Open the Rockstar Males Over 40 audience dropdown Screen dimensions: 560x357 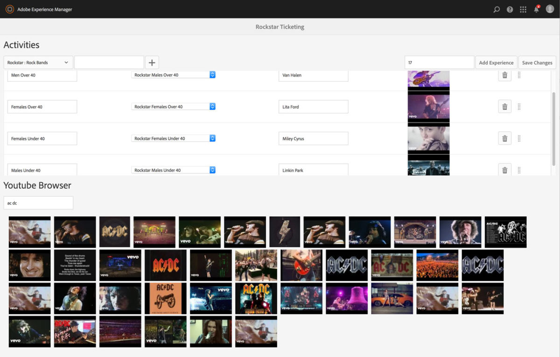[173, 75]
